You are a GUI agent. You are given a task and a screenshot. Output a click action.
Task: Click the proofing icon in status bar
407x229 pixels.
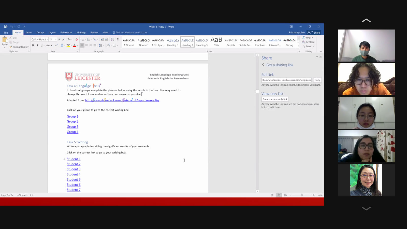coord(32,195)
